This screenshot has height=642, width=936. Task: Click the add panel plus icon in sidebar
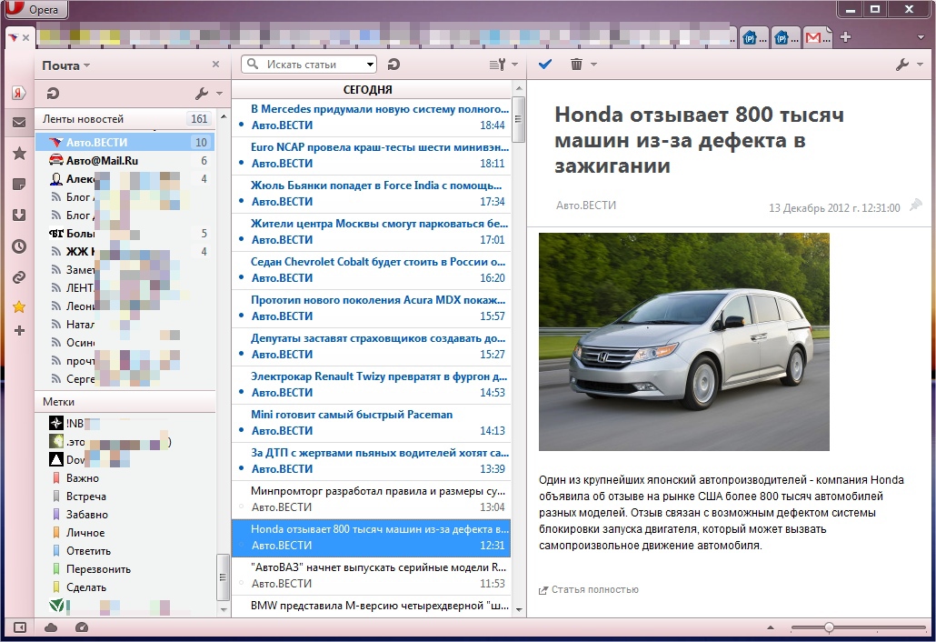18,330
